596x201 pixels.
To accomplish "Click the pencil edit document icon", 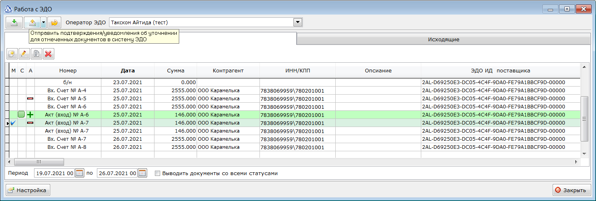I will pyautogui.click(x=25, y=53).
